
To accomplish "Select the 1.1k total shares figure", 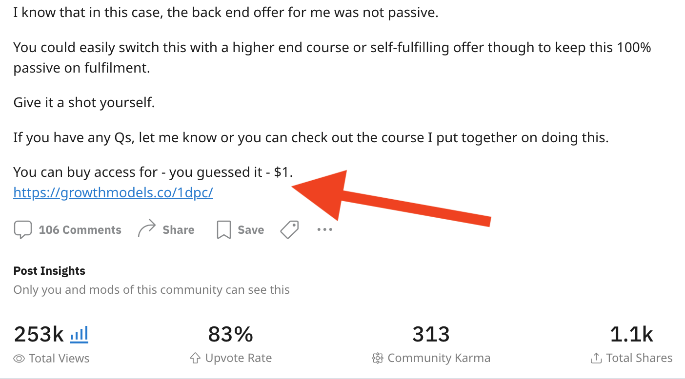I will (631, 334).
